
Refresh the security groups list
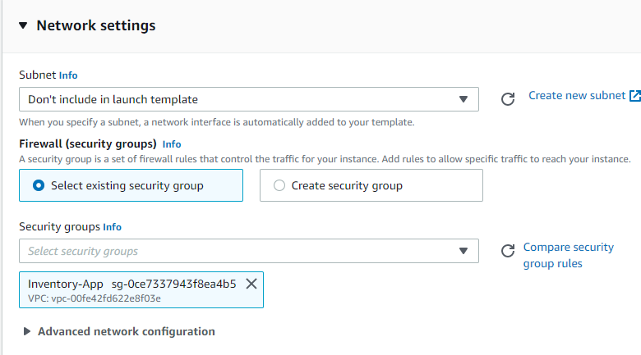tap(508, 251)
